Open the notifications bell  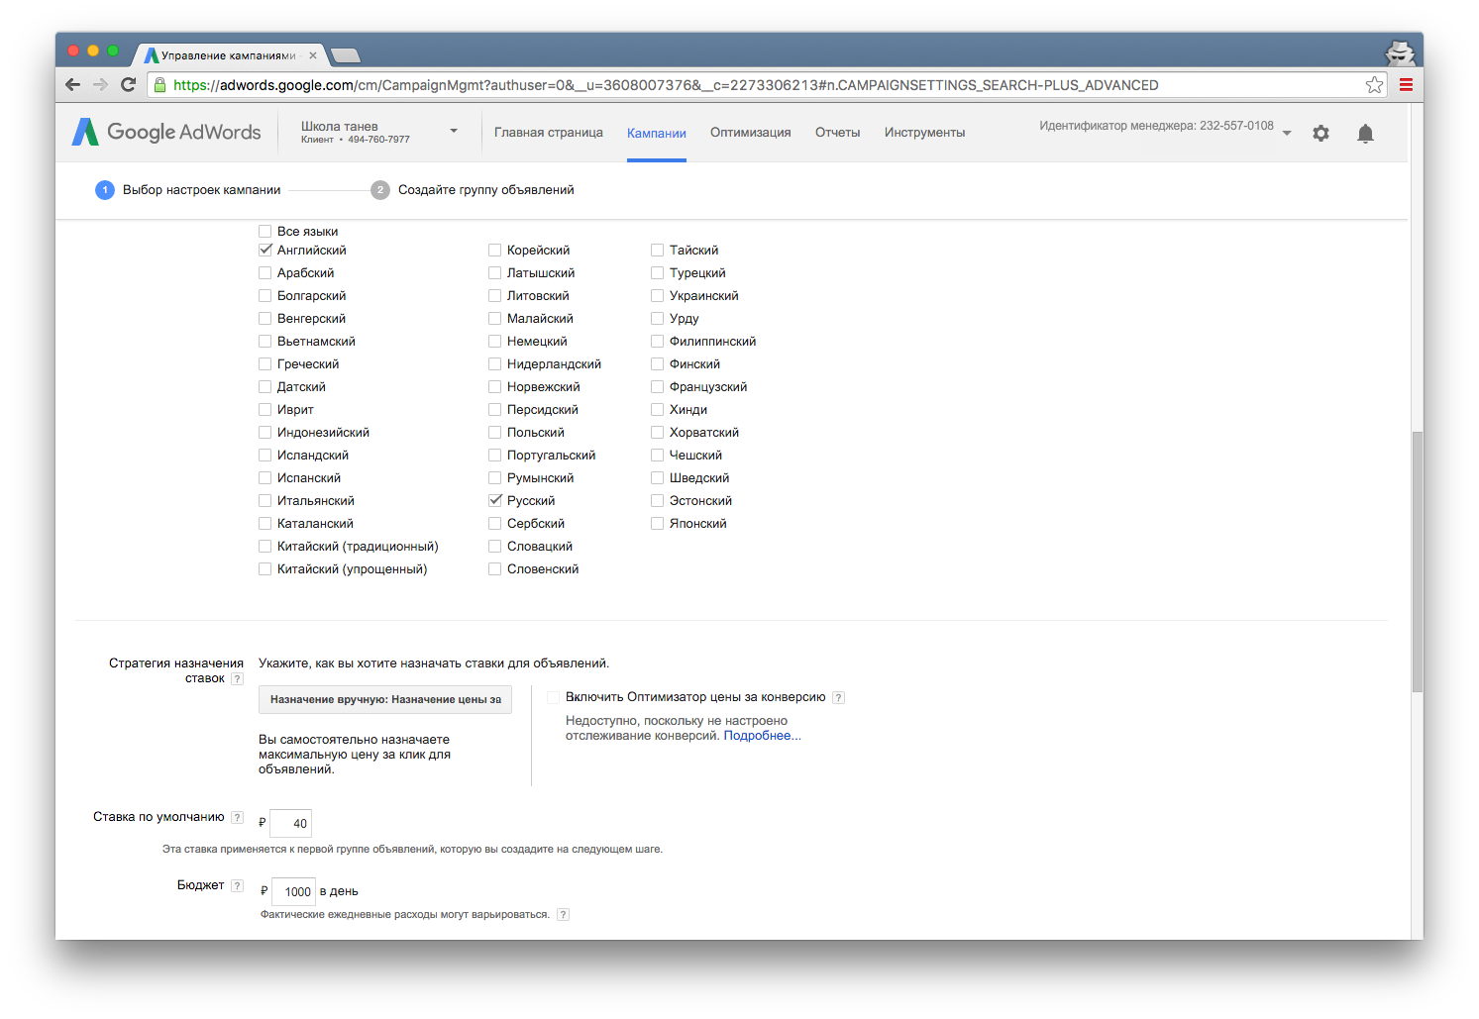pos(1365,134)
